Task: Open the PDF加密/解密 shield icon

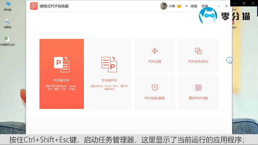Action: (154, 88)
